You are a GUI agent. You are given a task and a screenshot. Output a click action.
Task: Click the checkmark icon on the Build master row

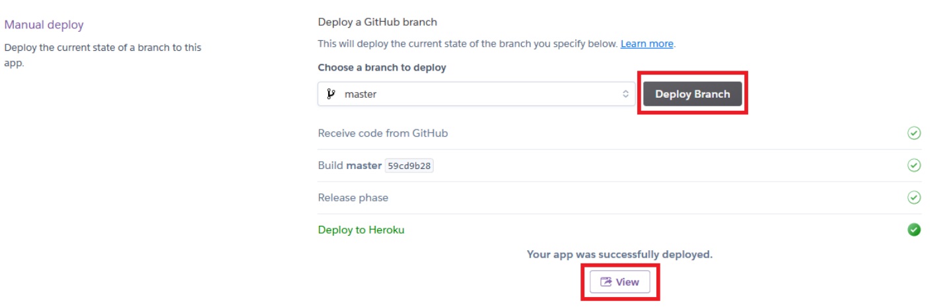click(x=914, y=165)
